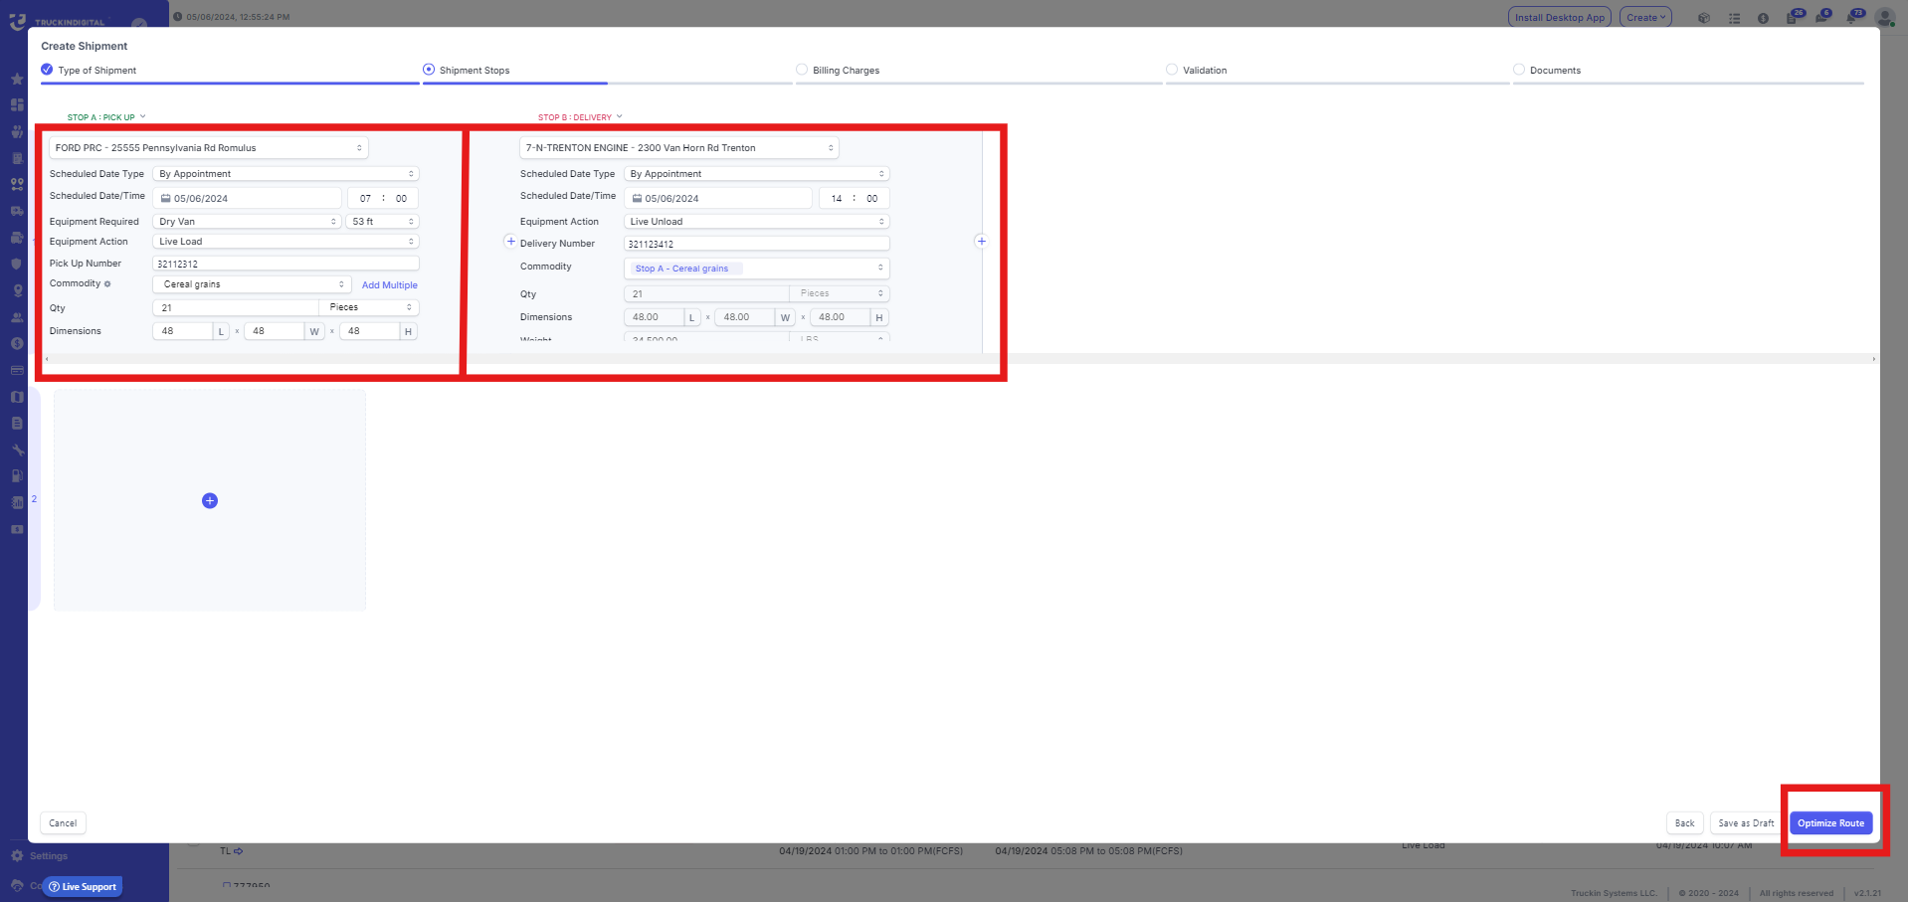Click Install Desktop App button
1908x902 pixels.
click(x=1559, y=18)
